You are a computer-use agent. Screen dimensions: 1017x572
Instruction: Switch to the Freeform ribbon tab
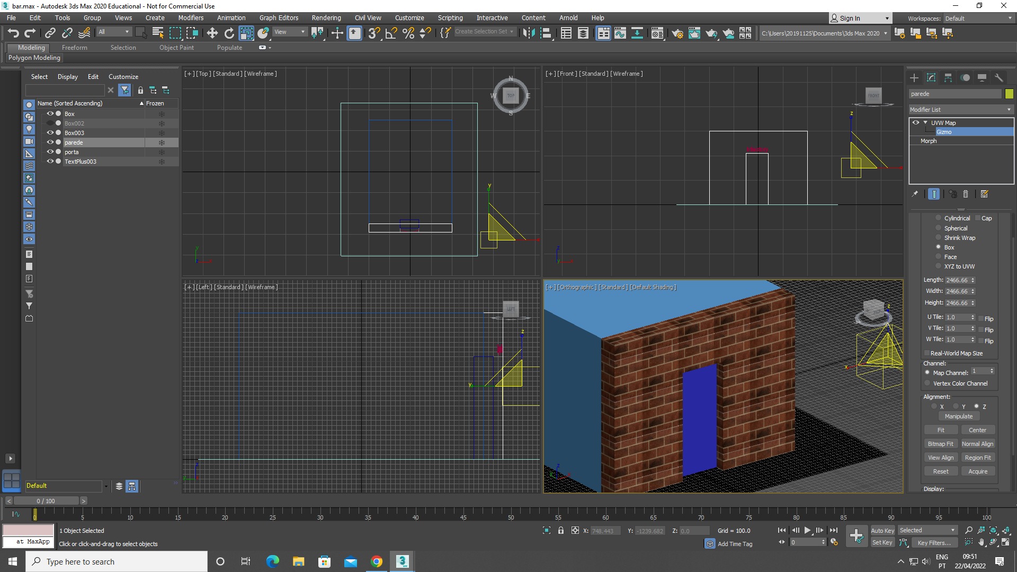point(75,48)
